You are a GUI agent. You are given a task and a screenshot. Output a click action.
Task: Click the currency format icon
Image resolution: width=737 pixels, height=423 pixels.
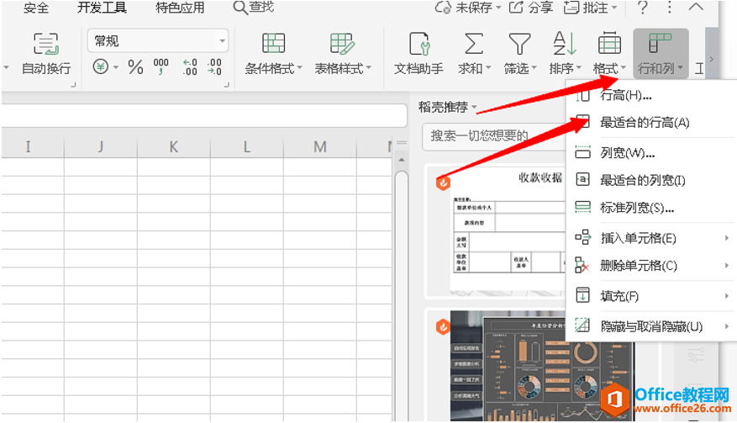click(100, 66)
